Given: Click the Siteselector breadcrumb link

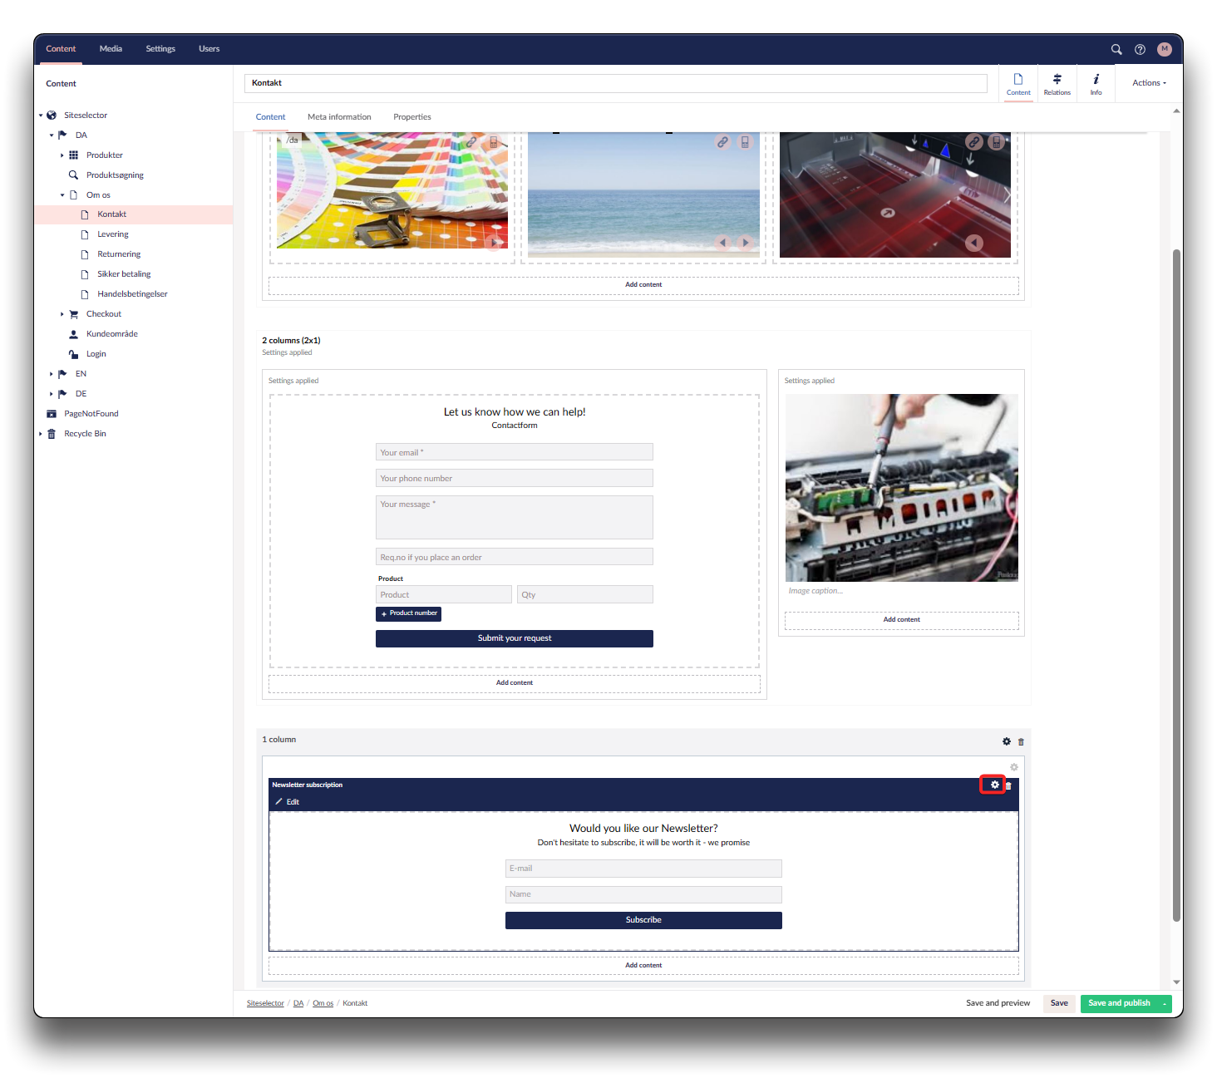Looking at the screenshot, I should [265, 1003].
